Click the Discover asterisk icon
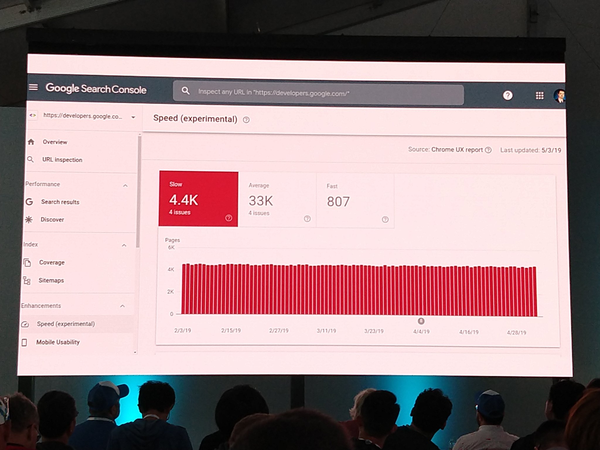Viewport: 600px width, 450px height. point(28,219)
